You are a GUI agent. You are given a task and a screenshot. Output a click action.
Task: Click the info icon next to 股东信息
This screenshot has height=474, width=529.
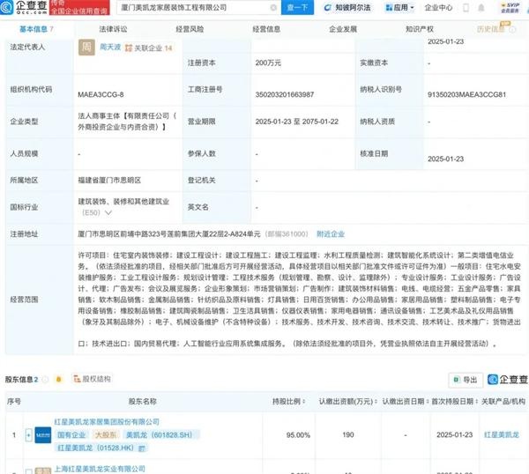point(45,380)
